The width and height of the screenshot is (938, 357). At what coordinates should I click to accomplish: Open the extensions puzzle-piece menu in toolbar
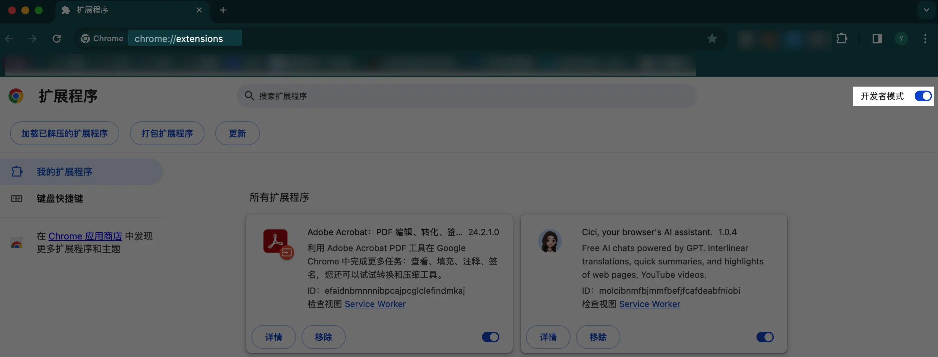pyautogui.click(x=842, y=39)
